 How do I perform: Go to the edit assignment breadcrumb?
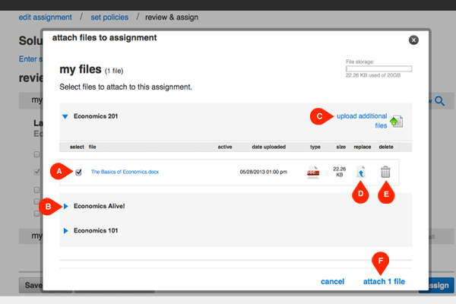45,17
